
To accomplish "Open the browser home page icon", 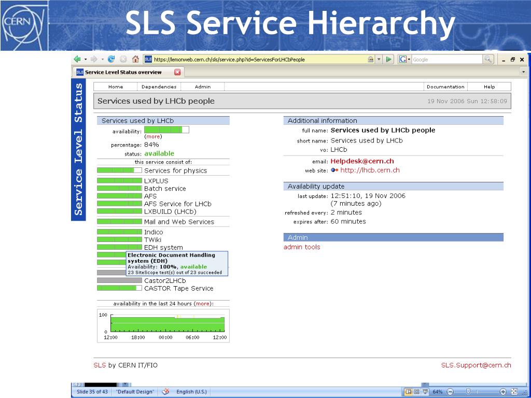I will [135, 59].
